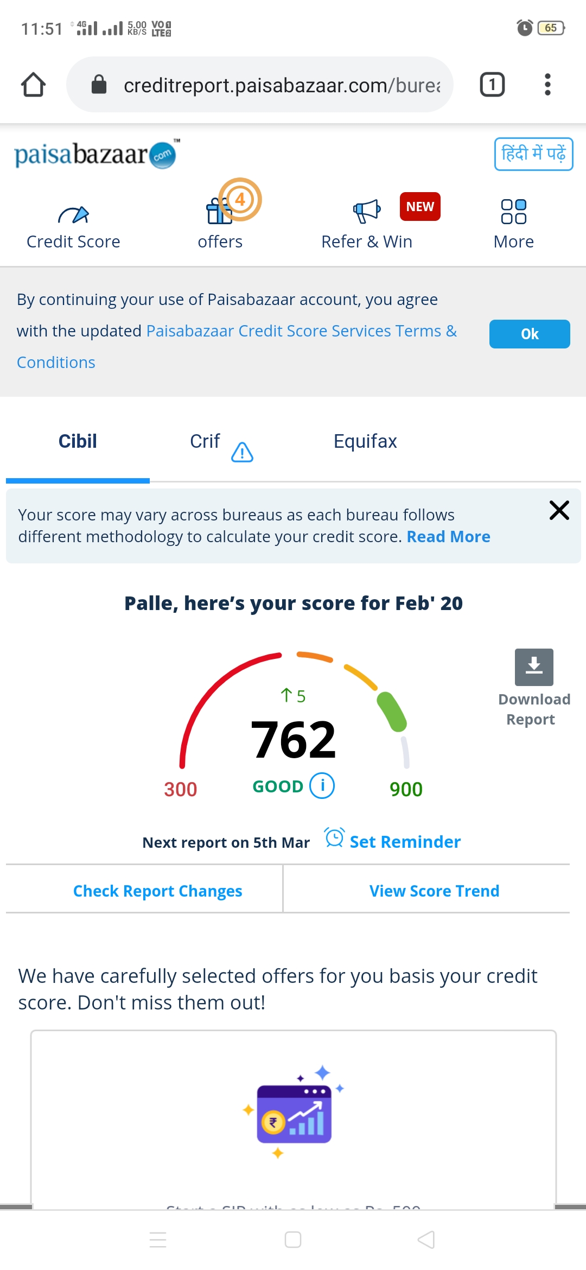Viewport: 586px width, 1270px height.
Task: Click the Crif warning triangle icon
Action: point(242,452)
